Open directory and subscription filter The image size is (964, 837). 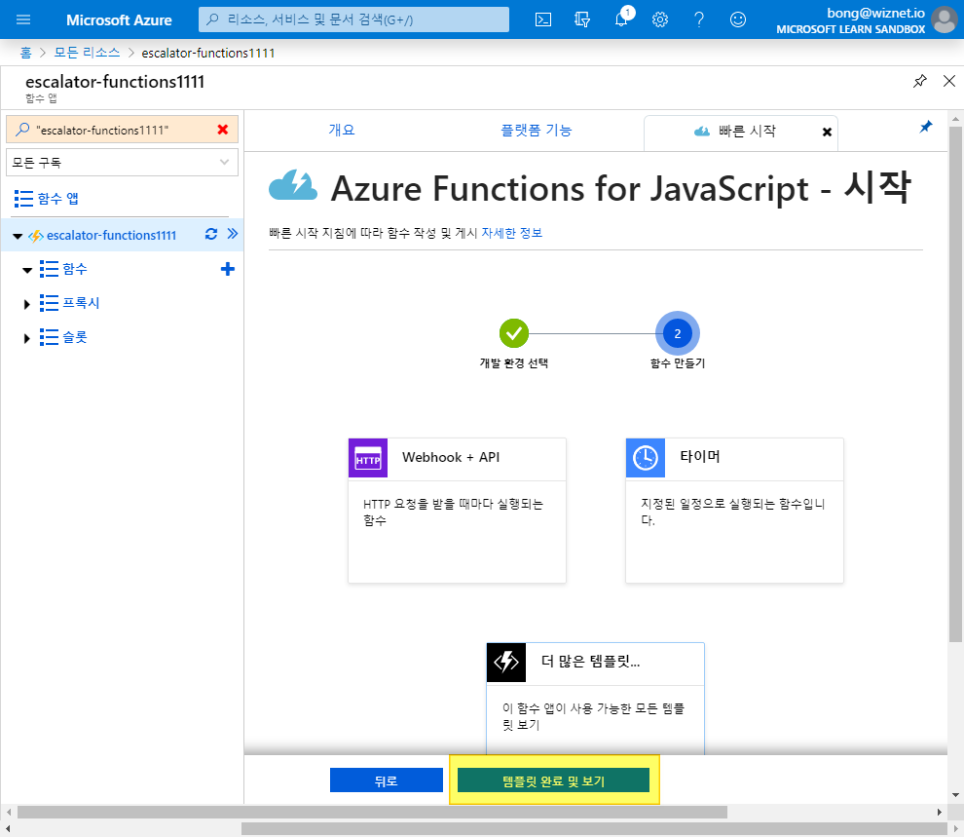pos(581,19)
